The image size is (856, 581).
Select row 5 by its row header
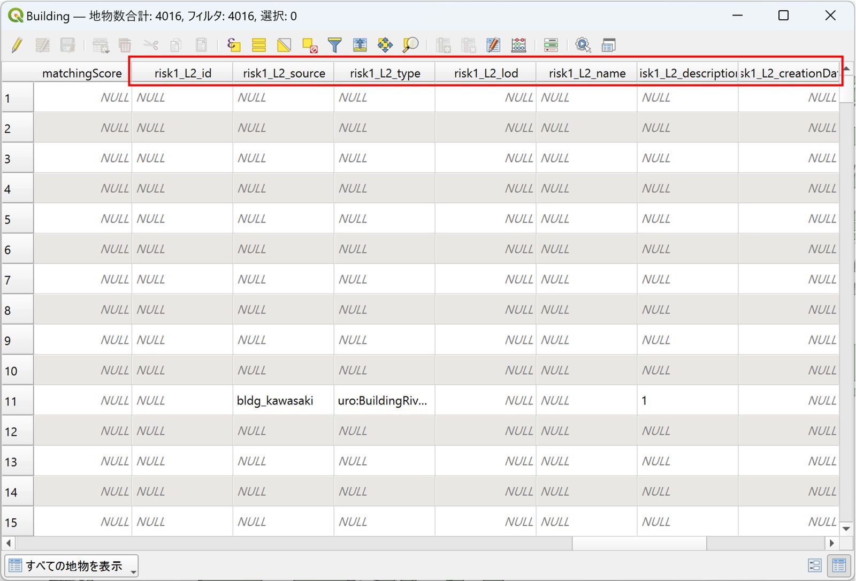(x=18, y=219)
